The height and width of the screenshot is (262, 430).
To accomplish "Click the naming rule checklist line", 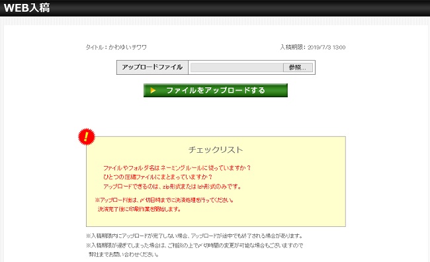I will (177, 168).
